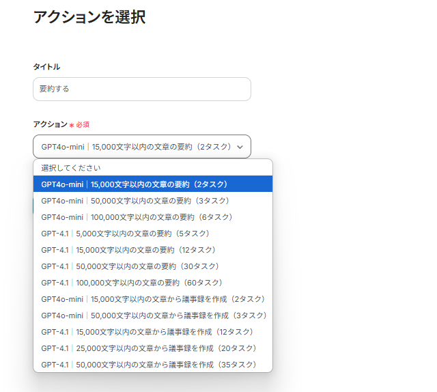This screenshot has height=392, width=437.
Task: Select the 選択してください placeholder option
Action: (x=153, y=168)
